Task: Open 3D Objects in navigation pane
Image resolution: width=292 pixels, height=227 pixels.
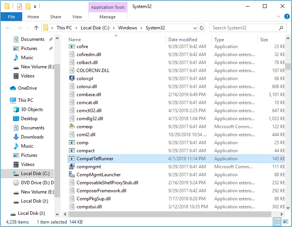Action: (32, 109)
